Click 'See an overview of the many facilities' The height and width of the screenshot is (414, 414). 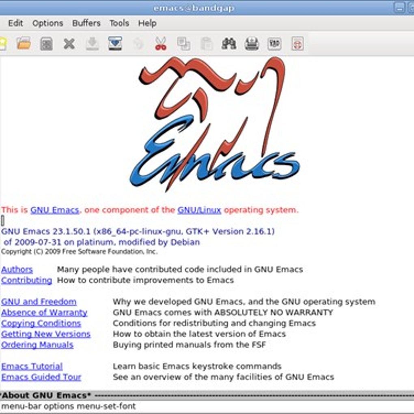pos(223,377)
